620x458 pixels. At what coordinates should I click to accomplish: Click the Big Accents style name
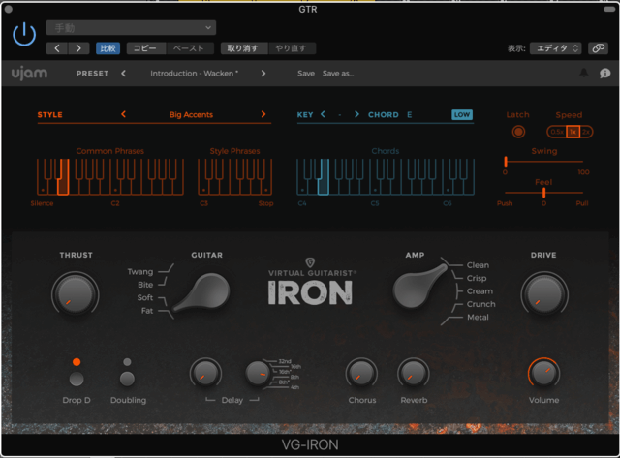coord(191,114)
